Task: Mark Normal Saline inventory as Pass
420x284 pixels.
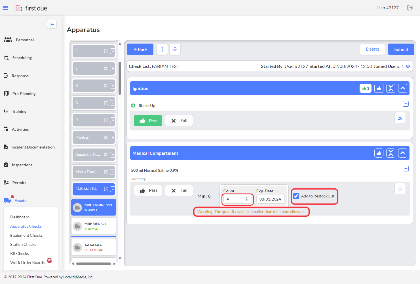Action: (x=148, y=190)
